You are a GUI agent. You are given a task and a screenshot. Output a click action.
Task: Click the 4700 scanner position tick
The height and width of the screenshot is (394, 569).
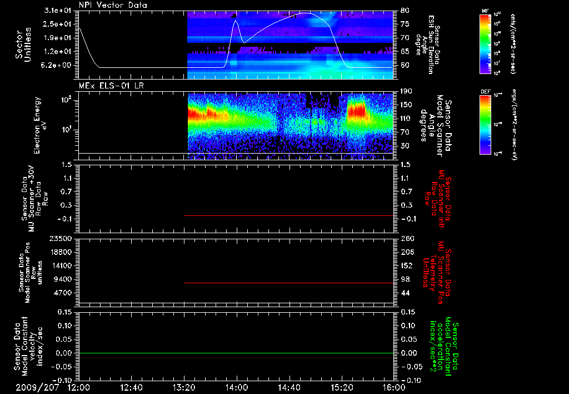63,293
